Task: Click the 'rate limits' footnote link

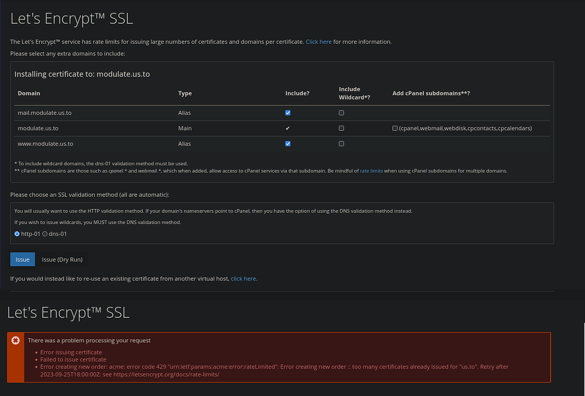Action: [371, 170]
